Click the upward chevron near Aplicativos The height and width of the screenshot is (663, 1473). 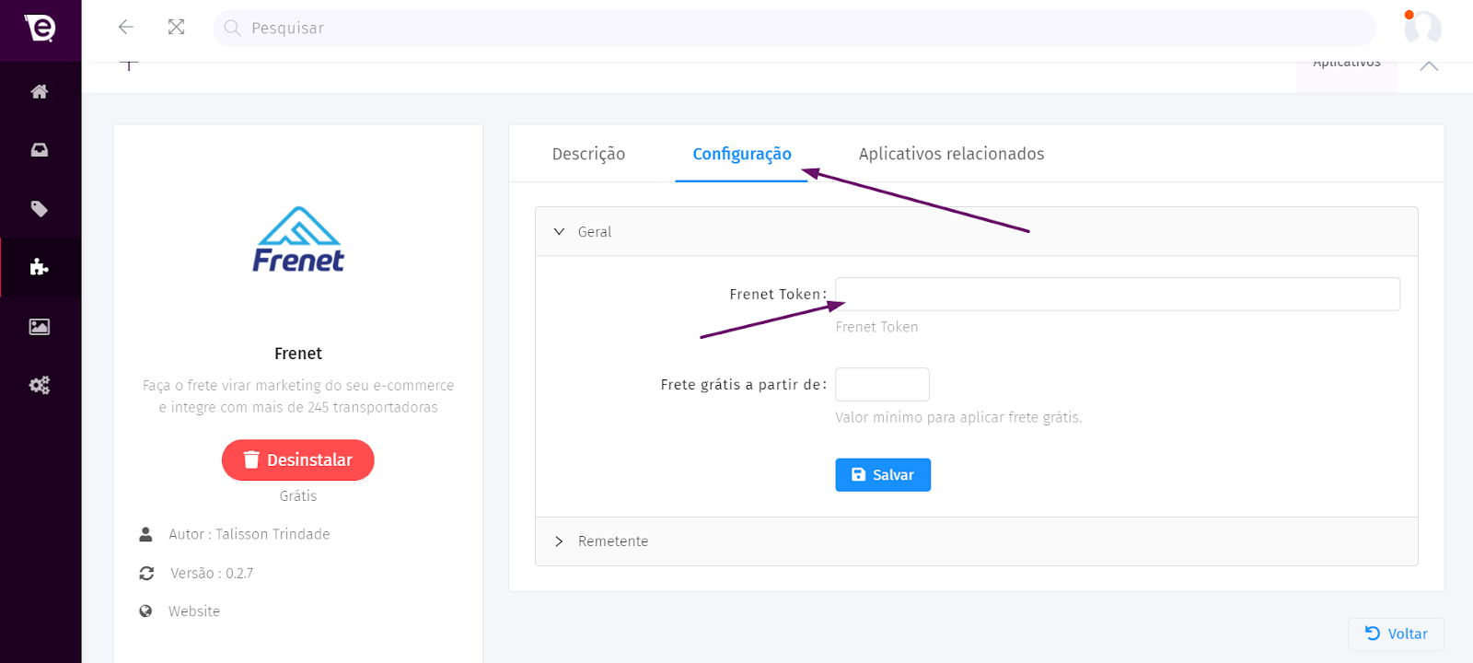click(x=1429, y=66)
